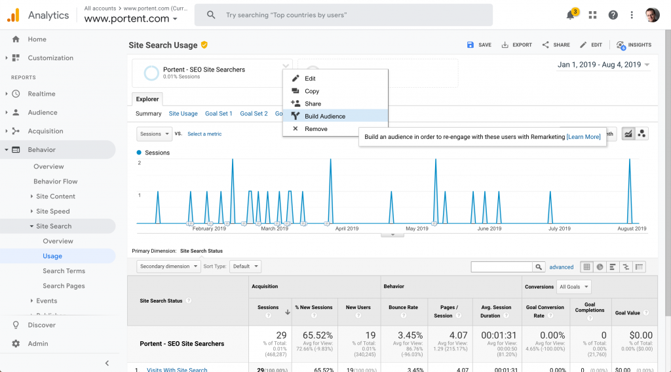The width and height of the screenshot is (671, 372).
Task: Open Site Search Overview
Action: [x=58, y=241]
